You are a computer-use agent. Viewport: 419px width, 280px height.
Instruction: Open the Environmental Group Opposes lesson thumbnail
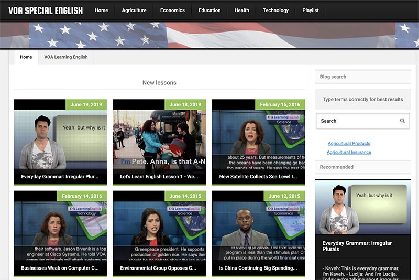(x=159, y=233)
